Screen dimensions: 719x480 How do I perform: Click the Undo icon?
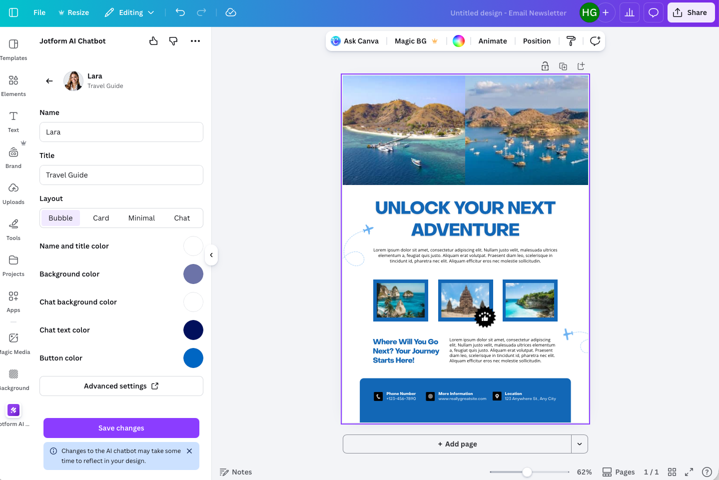[180, 12]
